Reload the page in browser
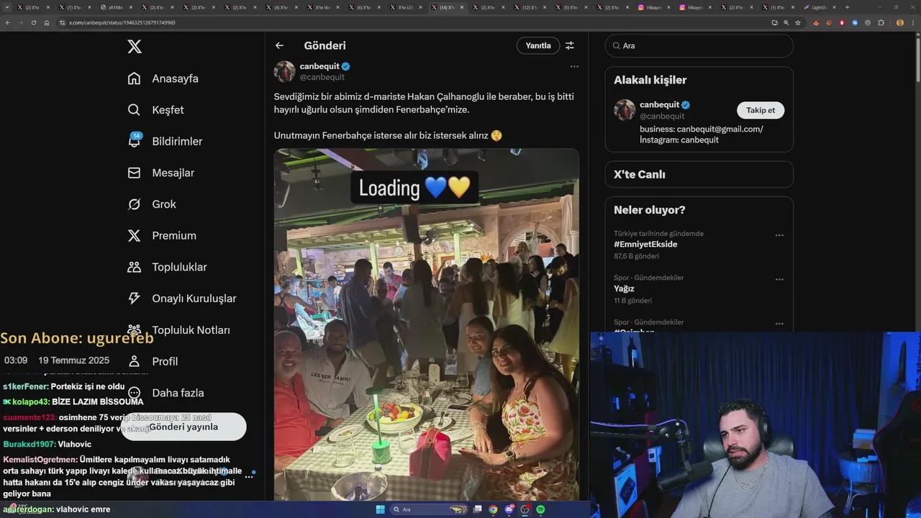 pyautogui.click(x=34, y=22)
